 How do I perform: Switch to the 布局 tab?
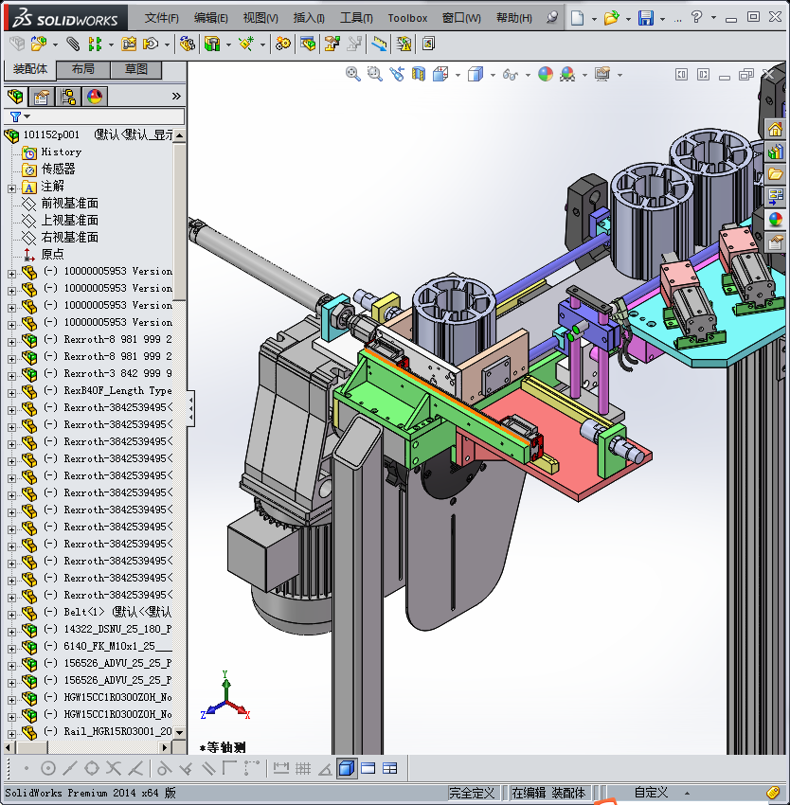pyautogui.click(x=82, y=69)
